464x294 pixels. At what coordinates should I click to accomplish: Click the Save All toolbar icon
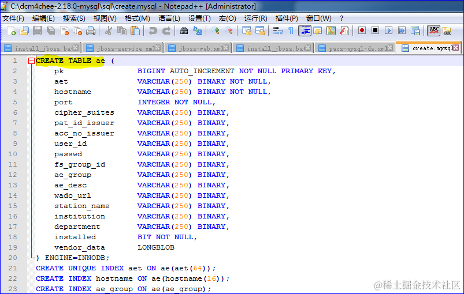[x=51, y=31]
